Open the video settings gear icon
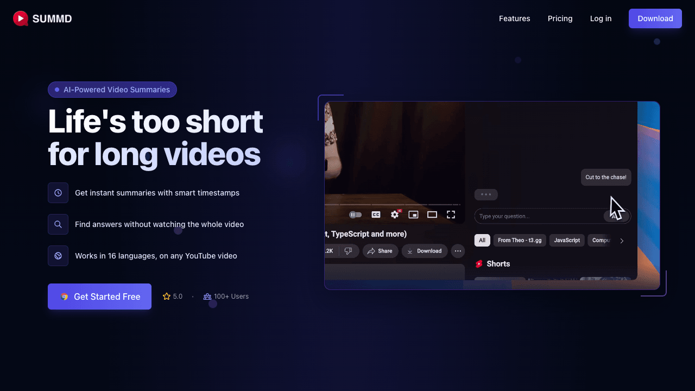 pyautogui.click(x=395, y=215)
